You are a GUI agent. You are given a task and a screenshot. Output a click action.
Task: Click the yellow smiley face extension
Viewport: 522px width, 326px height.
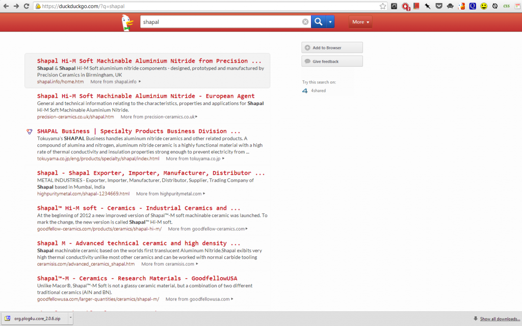pyautogui.click(x=484, y=6)
